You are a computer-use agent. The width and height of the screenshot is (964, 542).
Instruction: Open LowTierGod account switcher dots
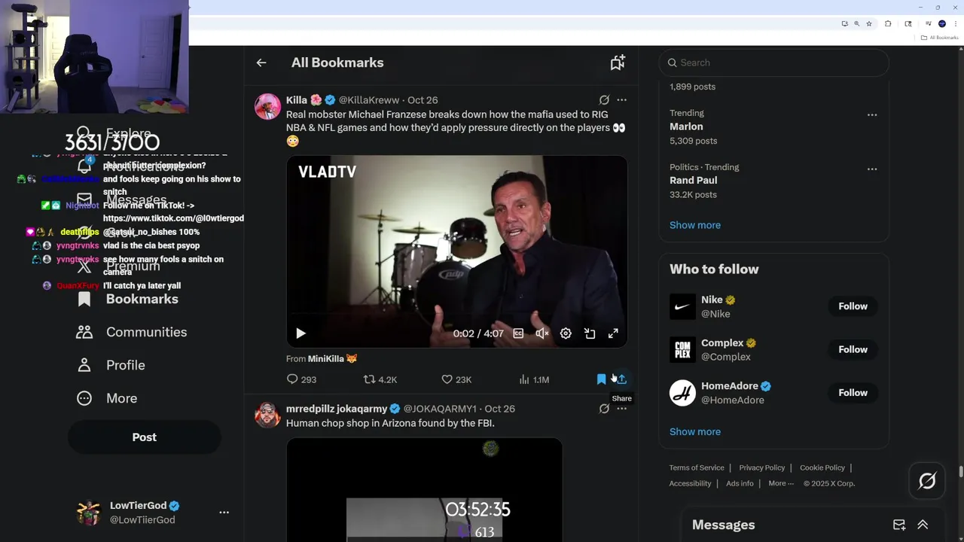point(224,512)
